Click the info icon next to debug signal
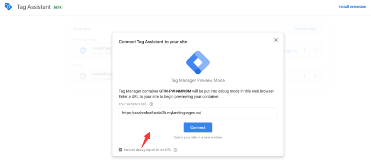Screen dimensions: 371x167 tap(175, 150)
